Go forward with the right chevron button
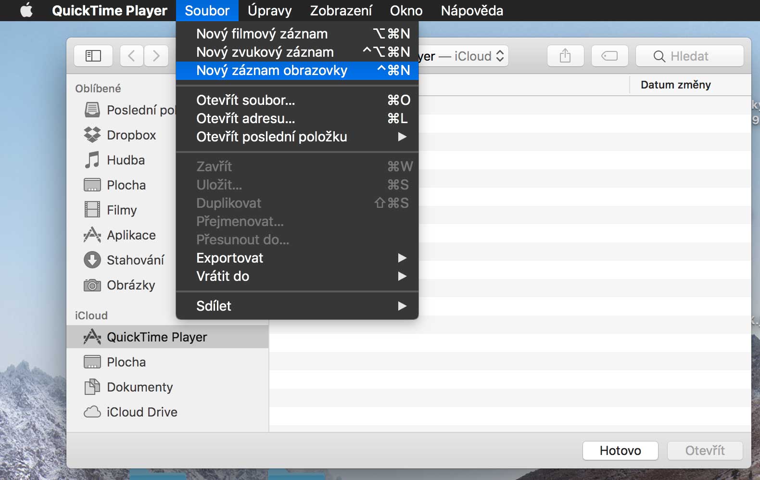This screenshot has height=480, width=760. [156, 56]
